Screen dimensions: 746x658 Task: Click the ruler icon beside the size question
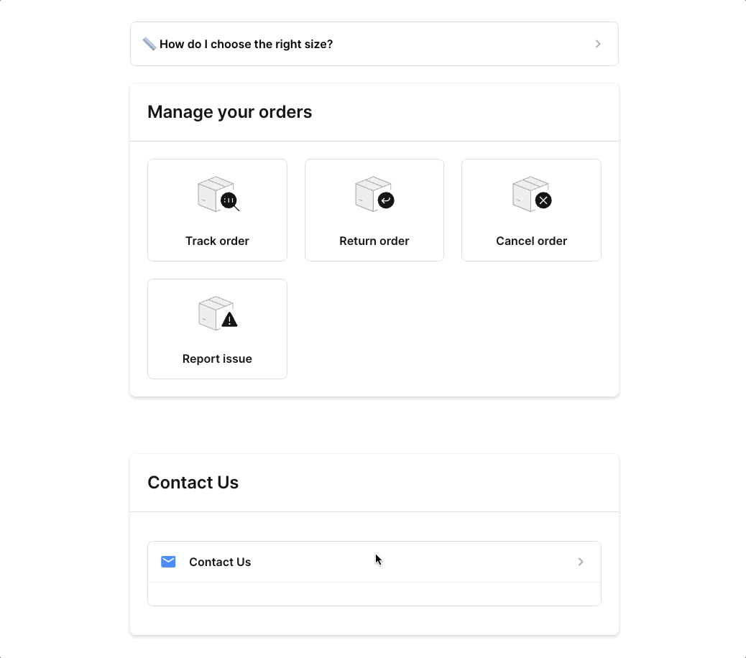click(149, 45)
